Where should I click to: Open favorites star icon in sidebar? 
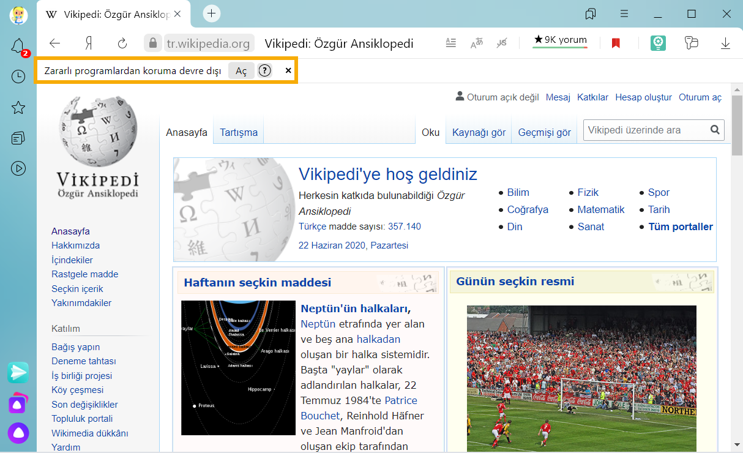point(18,108)
